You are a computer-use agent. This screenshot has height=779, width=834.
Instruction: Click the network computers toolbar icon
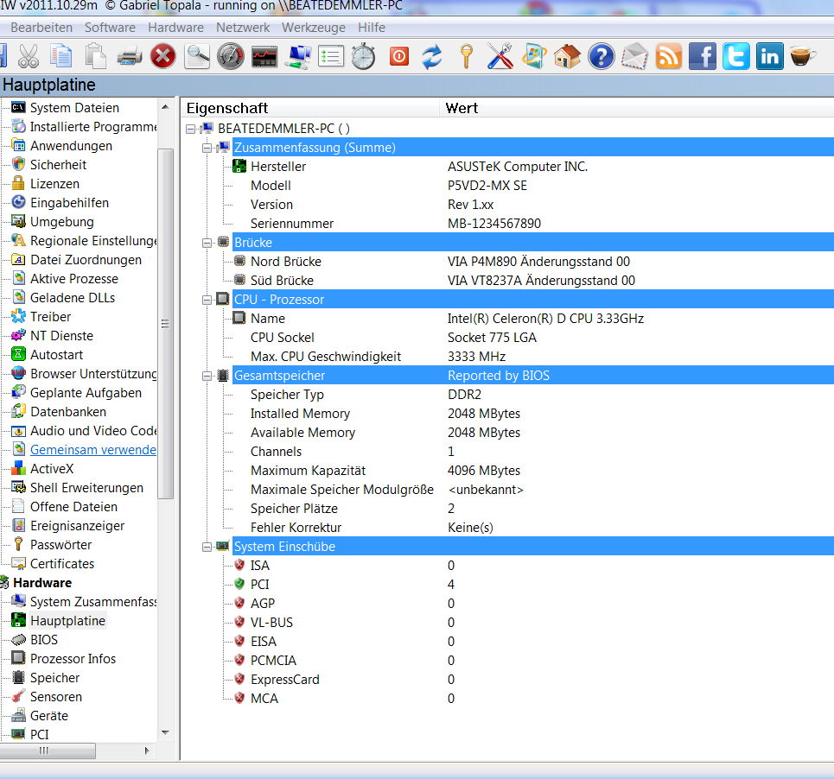click(x=298, y=56)
